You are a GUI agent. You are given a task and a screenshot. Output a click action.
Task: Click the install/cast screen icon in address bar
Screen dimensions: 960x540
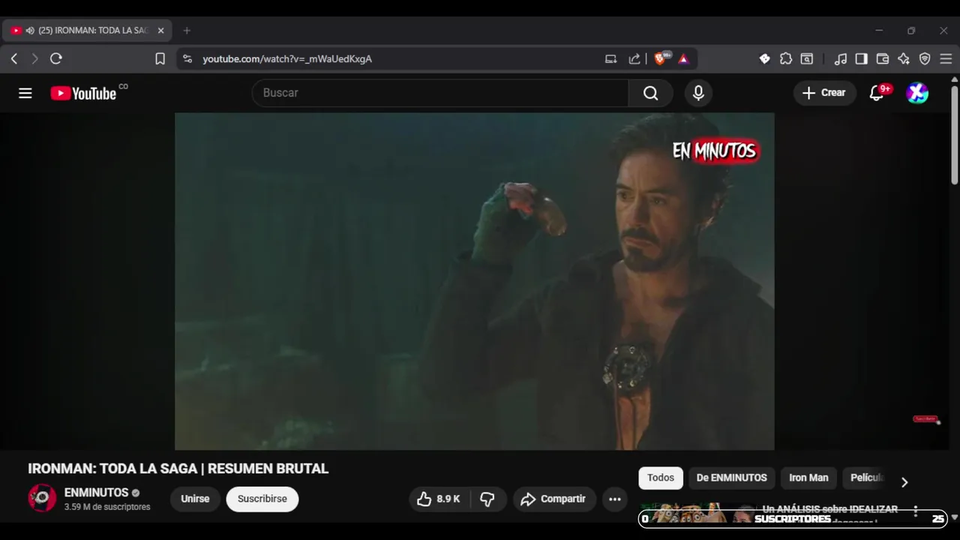[610, 58]
